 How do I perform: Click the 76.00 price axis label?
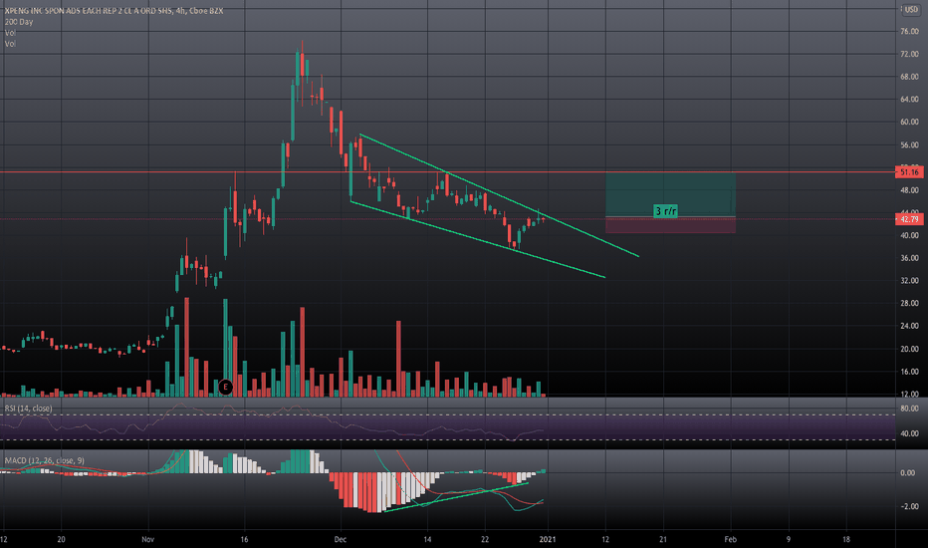(x=909, y=32)
